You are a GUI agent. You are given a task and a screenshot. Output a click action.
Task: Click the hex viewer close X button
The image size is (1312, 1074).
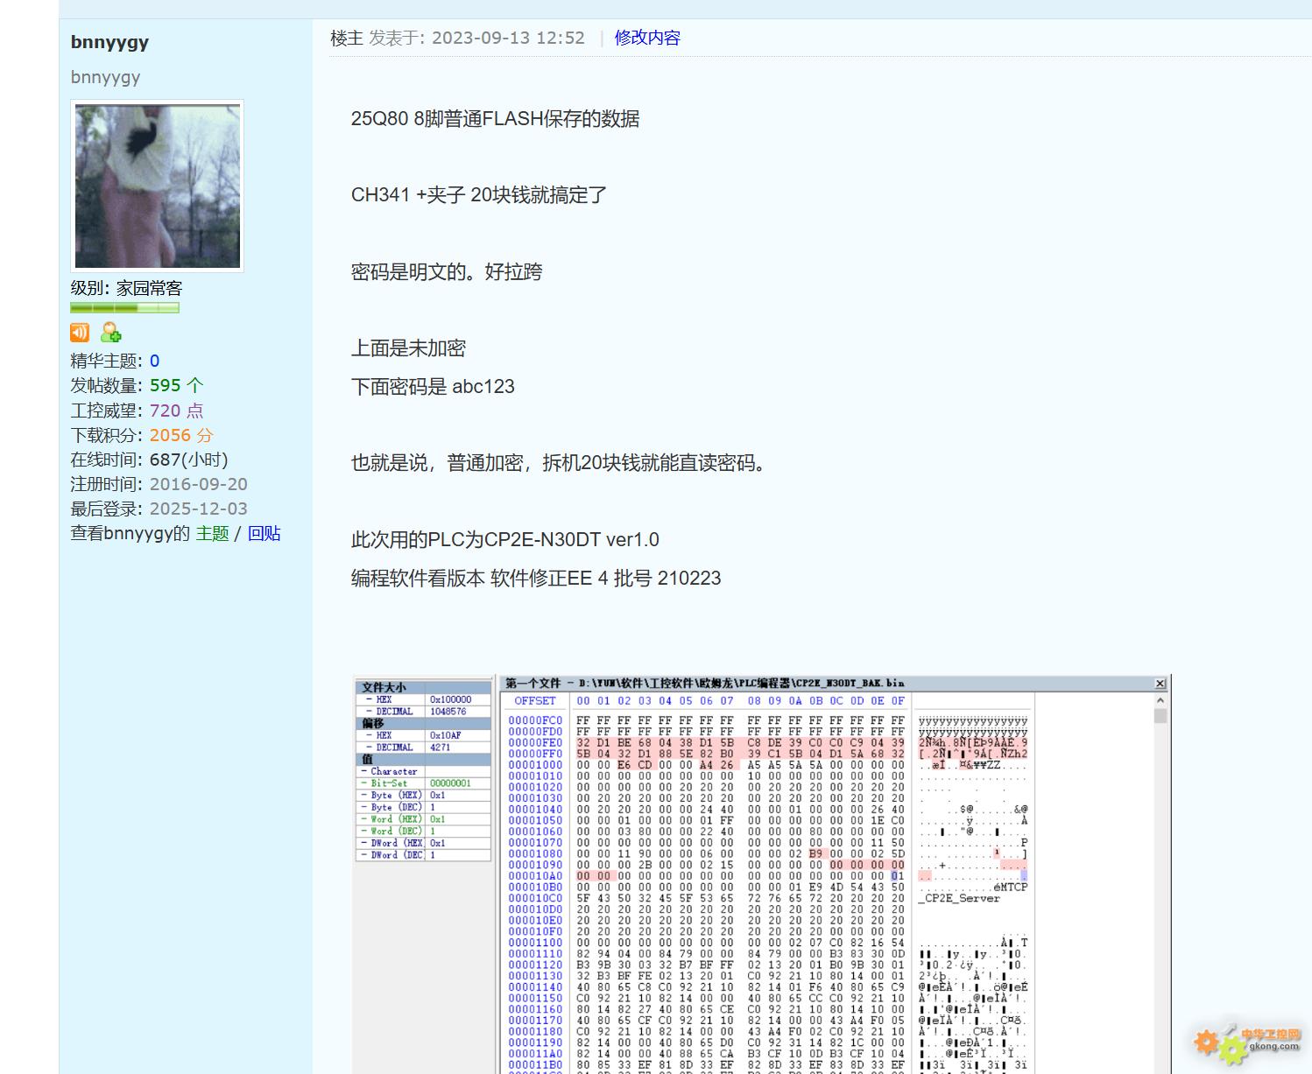(x=1160, y=683)
